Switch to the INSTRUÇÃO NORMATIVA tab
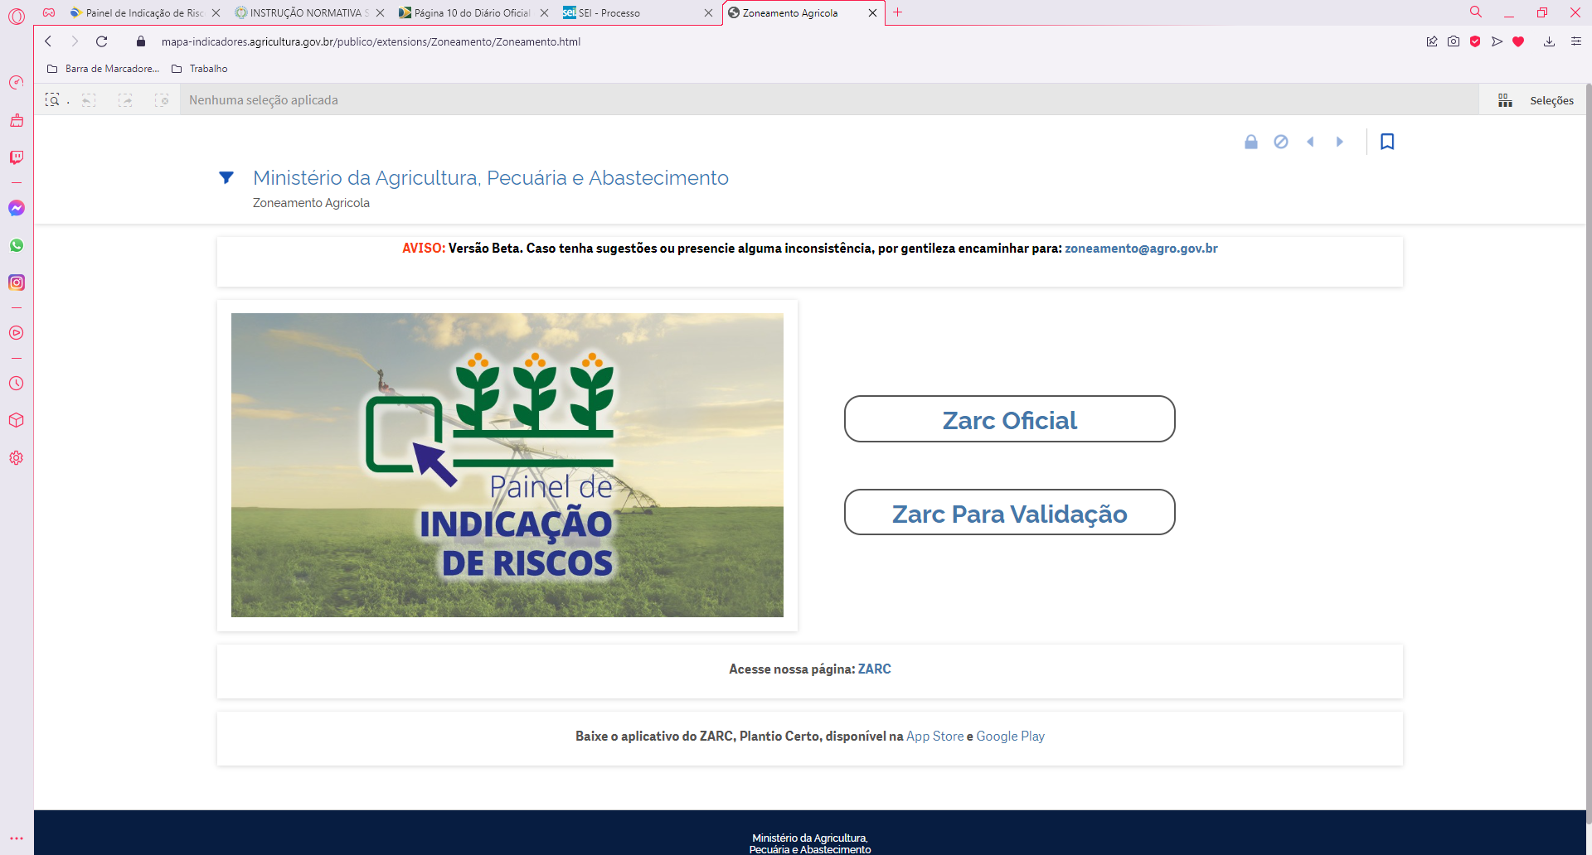 (x=308, y=13)
